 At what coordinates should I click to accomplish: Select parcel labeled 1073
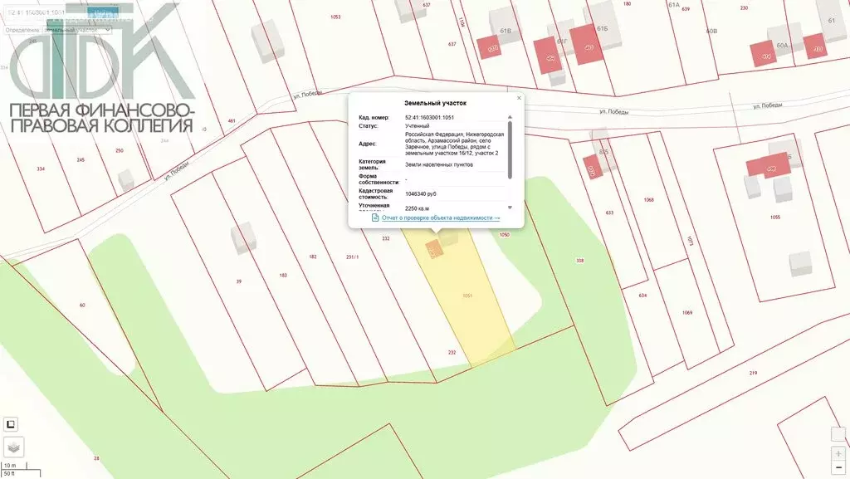pos(690,241)
